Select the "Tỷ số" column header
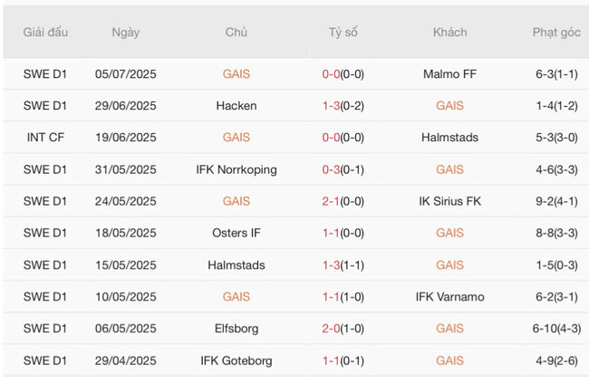The height and width of the screenshot is (384, 589). [x=343, y=33]
